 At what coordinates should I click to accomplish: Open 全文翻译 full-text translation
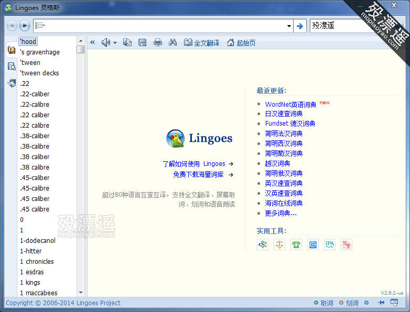202,42
